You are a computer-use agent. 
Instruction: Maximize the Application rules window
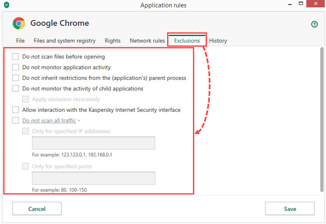click(x=301, y=3)
